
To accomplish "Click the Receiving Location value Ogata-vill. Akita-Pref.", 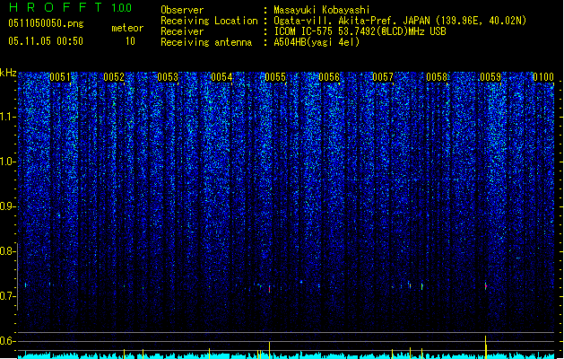I will point(335,21).
